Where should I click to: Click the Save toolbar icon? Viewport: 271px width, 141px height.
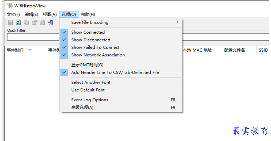pos(10,22)
